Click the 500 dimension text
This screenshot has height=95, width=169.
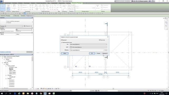click(105, 72)
